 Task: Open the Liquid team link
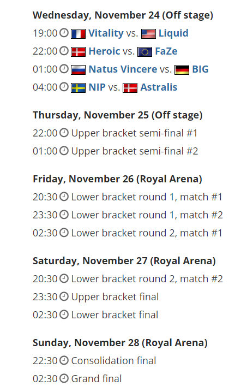[x=173, y=33]
